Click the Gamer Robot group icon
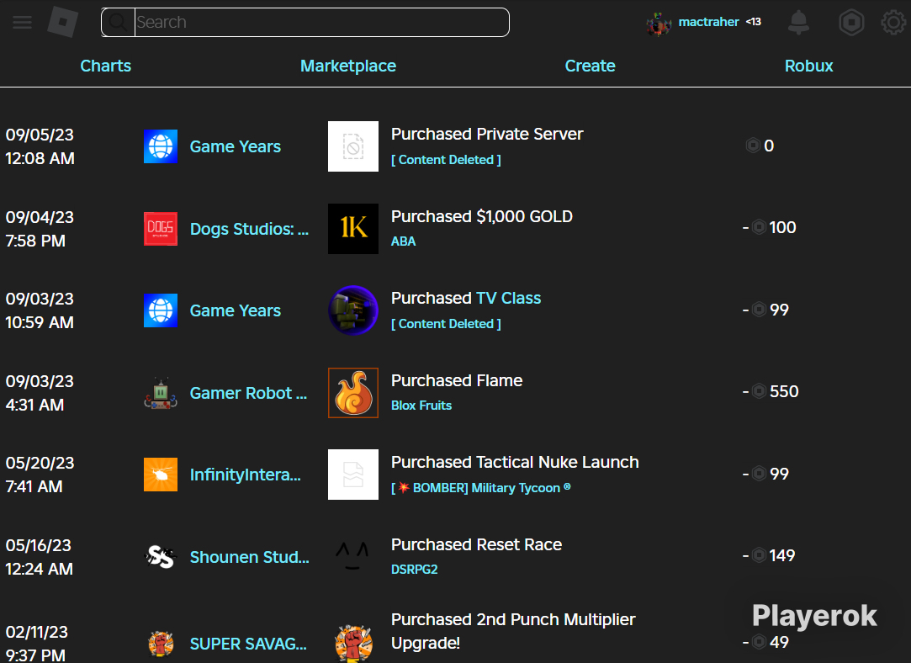The image size is (911, 663). [161, 394]
